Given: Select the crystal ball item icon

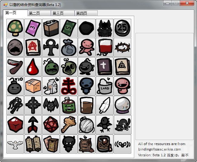Looking at the screenshot, I should pyautogui.click(x=122, y=105).
